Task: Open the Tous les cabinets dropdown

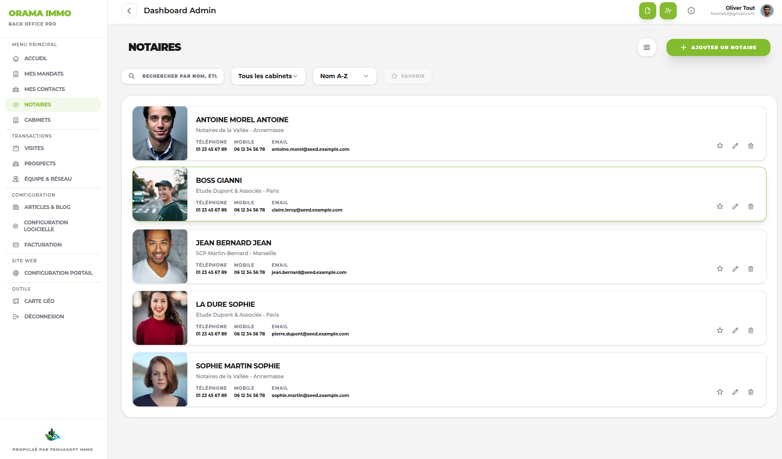Action: point(268,76)
